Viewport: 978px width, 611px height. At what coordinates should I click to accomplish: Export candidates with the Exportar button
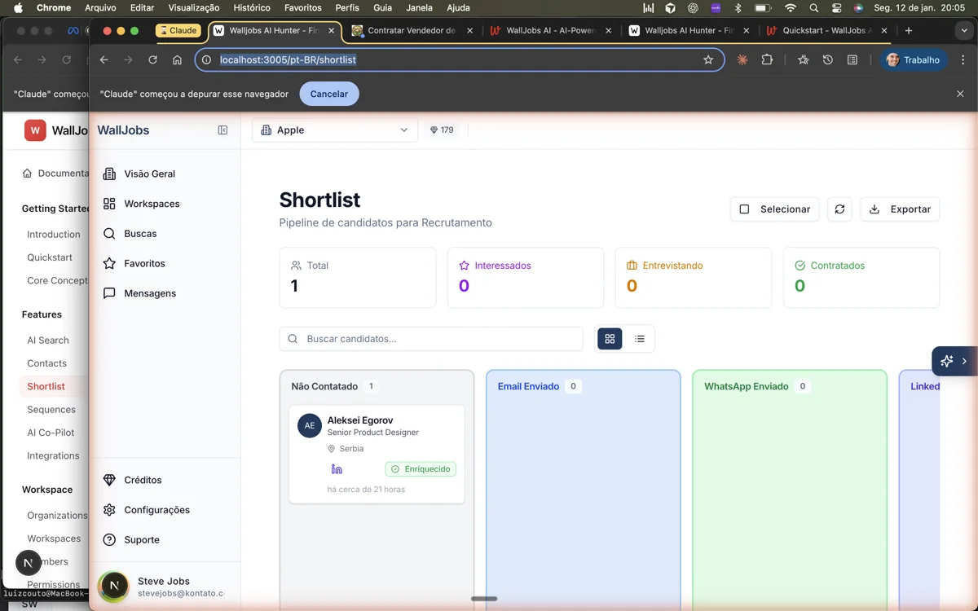[x=900, y=209]
